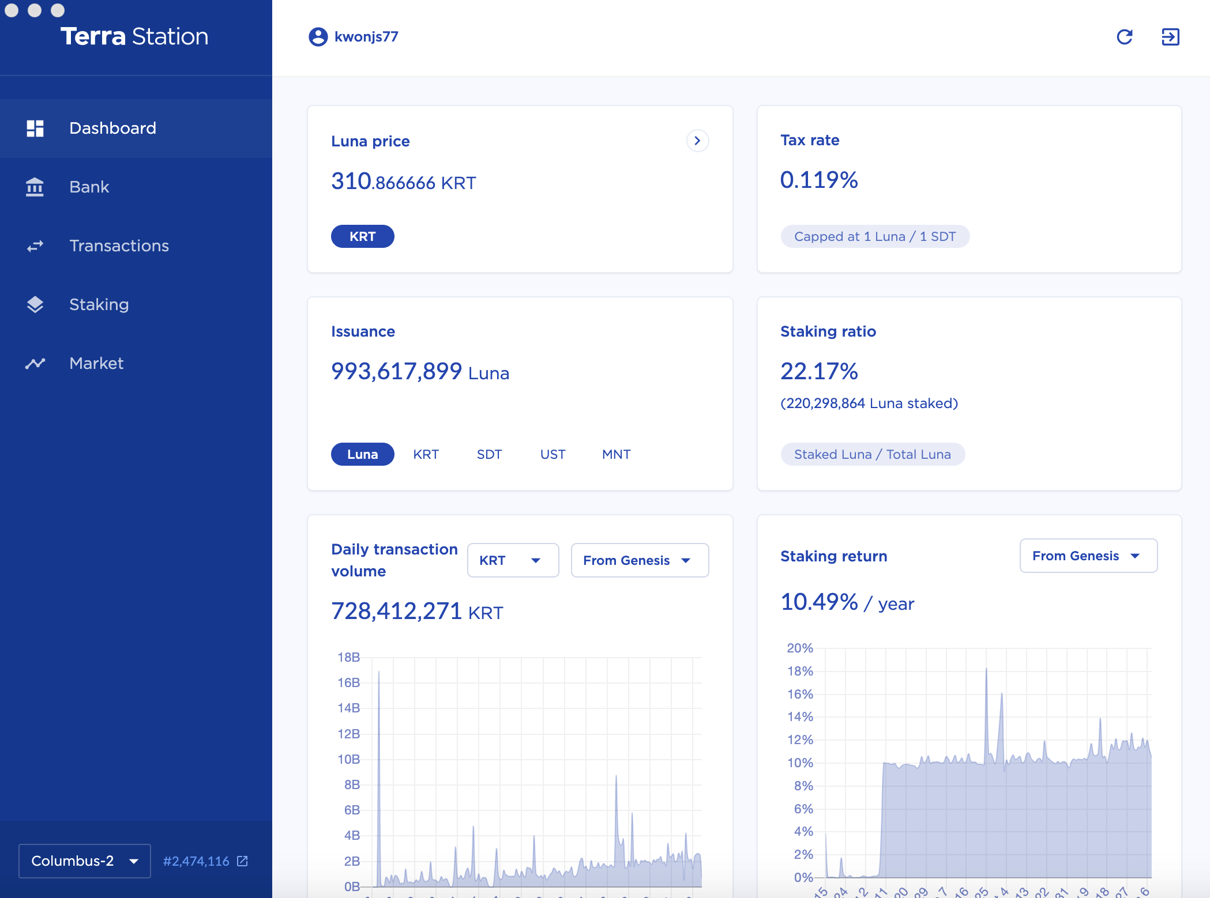Click the kwonjs77 user avatar icon
Image resolution: width=1210 pixels, height=898 pixels.
click(318, 37)
